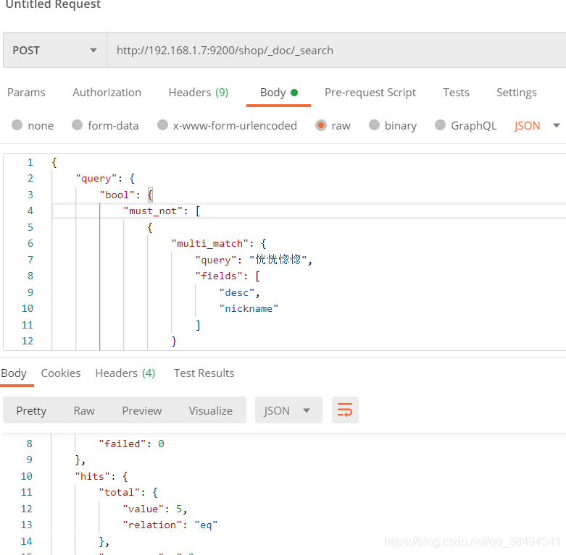Expand the JSON body format dropdown
Image resolution: width=566 pixels, height=555 pixels.
coord(537,125)
